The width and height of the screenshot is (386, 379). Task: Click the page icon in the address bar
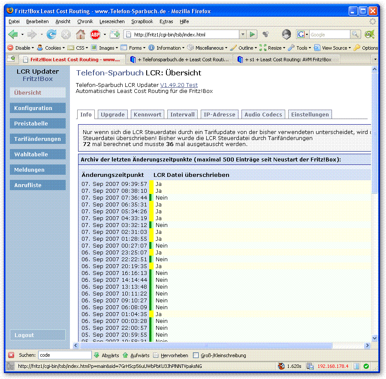129,35
